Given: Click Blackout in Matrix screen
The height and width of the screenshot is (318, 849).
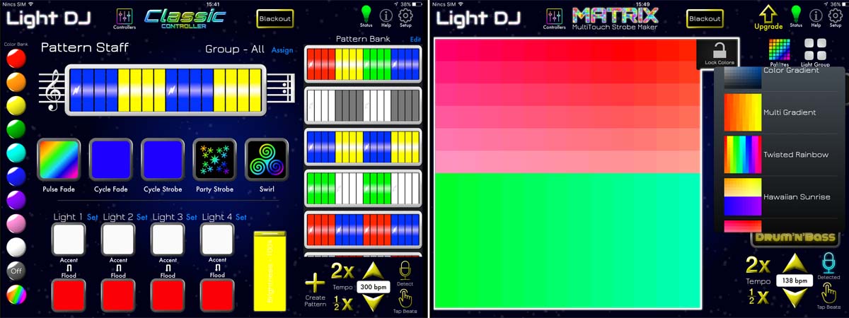Looking at the screenshot, I should tap(705, 19).
